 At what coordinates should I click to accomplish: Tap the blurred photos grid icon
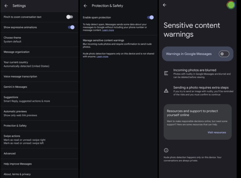tap(166, 73)
